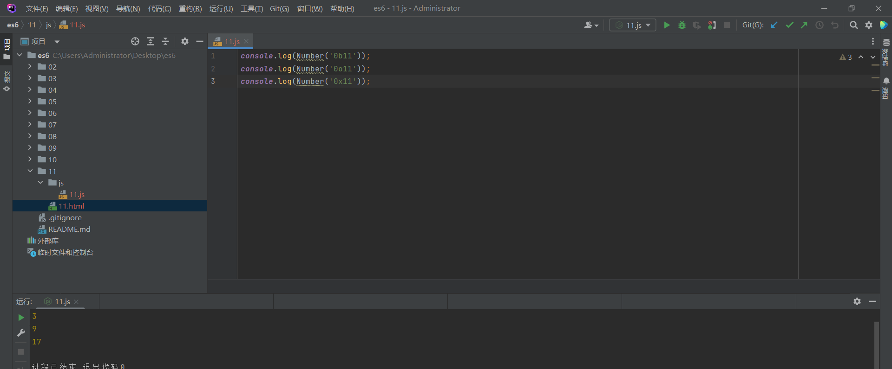The height and width of the screenshot is (369, 892).
Task: Open database tool window icon
Action: [886, 42]
